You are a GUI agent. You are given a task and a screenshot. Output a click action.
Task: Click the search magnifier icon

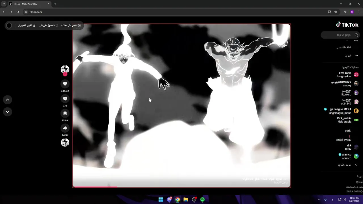[x=356, y=35]
